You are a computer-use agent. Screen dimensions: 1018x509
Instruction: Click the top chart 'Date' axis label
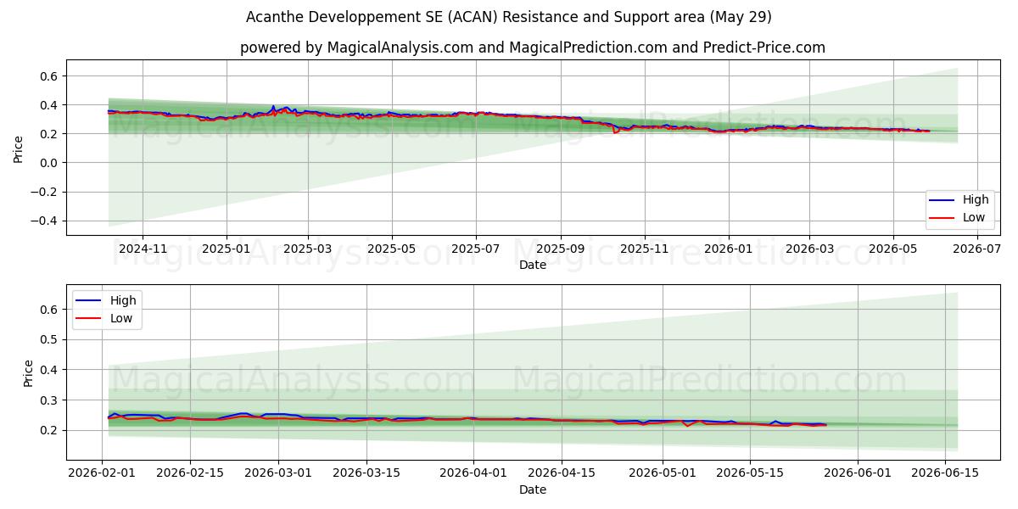[x=533, y=266]
